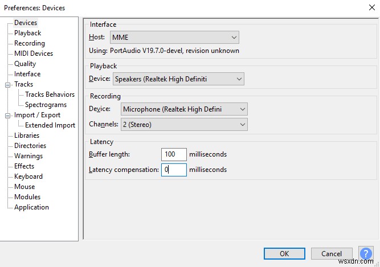Open the Playback Device dropdown

coord(179,79)
